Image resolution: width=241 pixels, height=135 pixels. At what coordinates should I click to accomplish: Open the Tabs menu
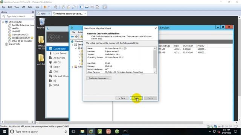[x=30, y=7]
